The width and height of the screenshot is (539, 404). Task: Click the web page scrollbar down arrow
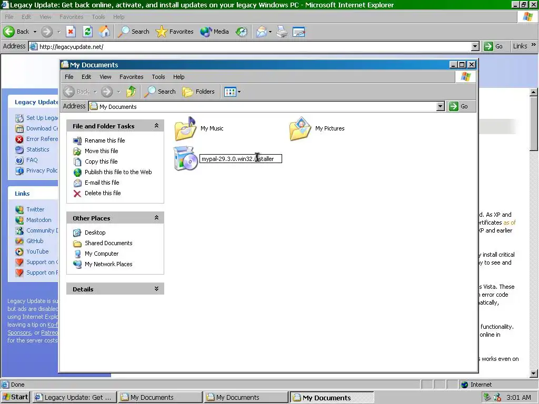(x=534, y=373)
